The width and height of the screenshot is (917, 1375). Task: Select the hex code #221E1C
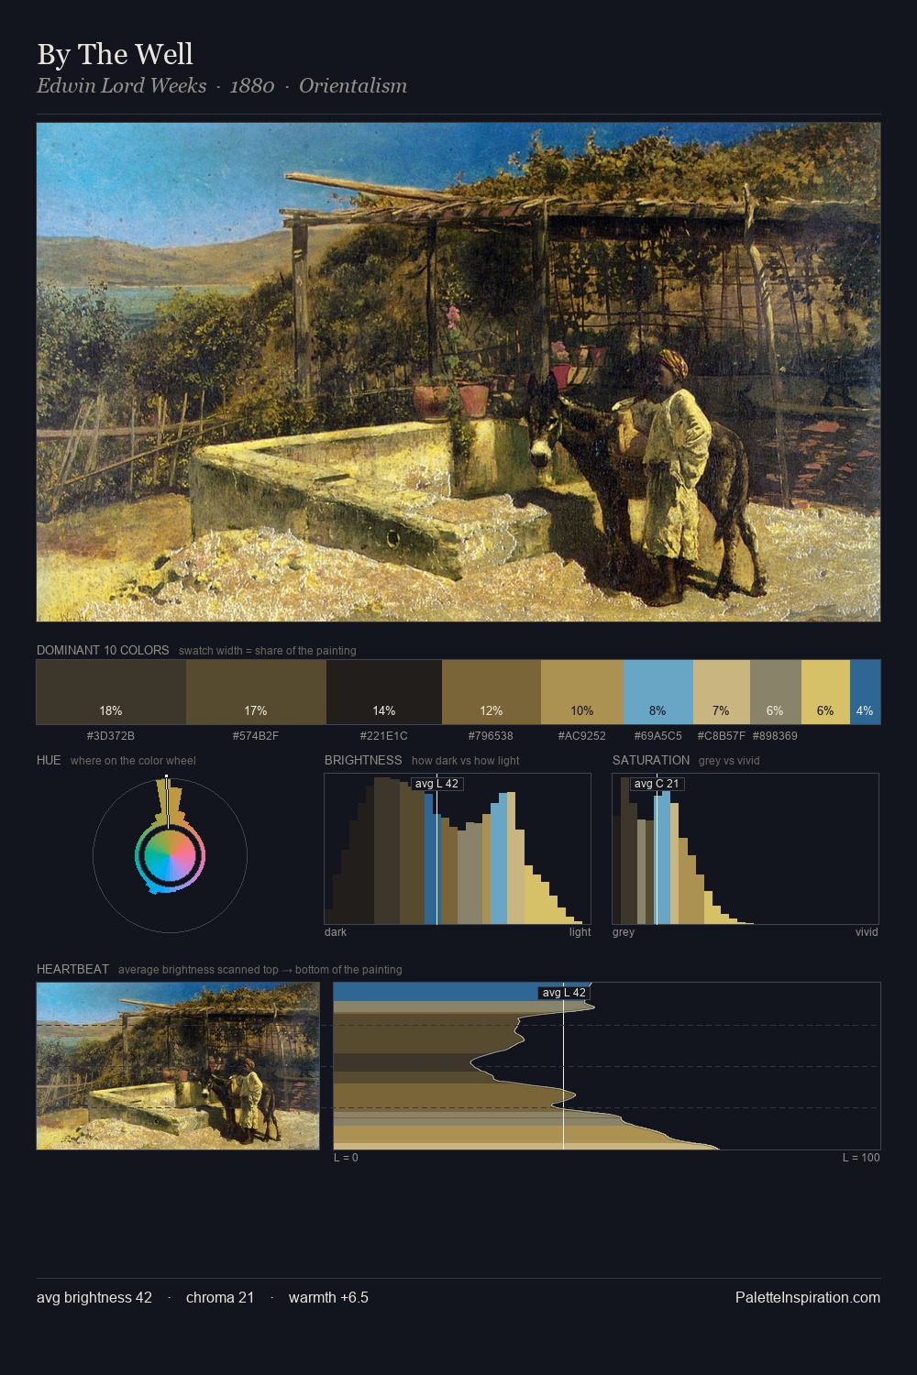[x=384, y=735]
